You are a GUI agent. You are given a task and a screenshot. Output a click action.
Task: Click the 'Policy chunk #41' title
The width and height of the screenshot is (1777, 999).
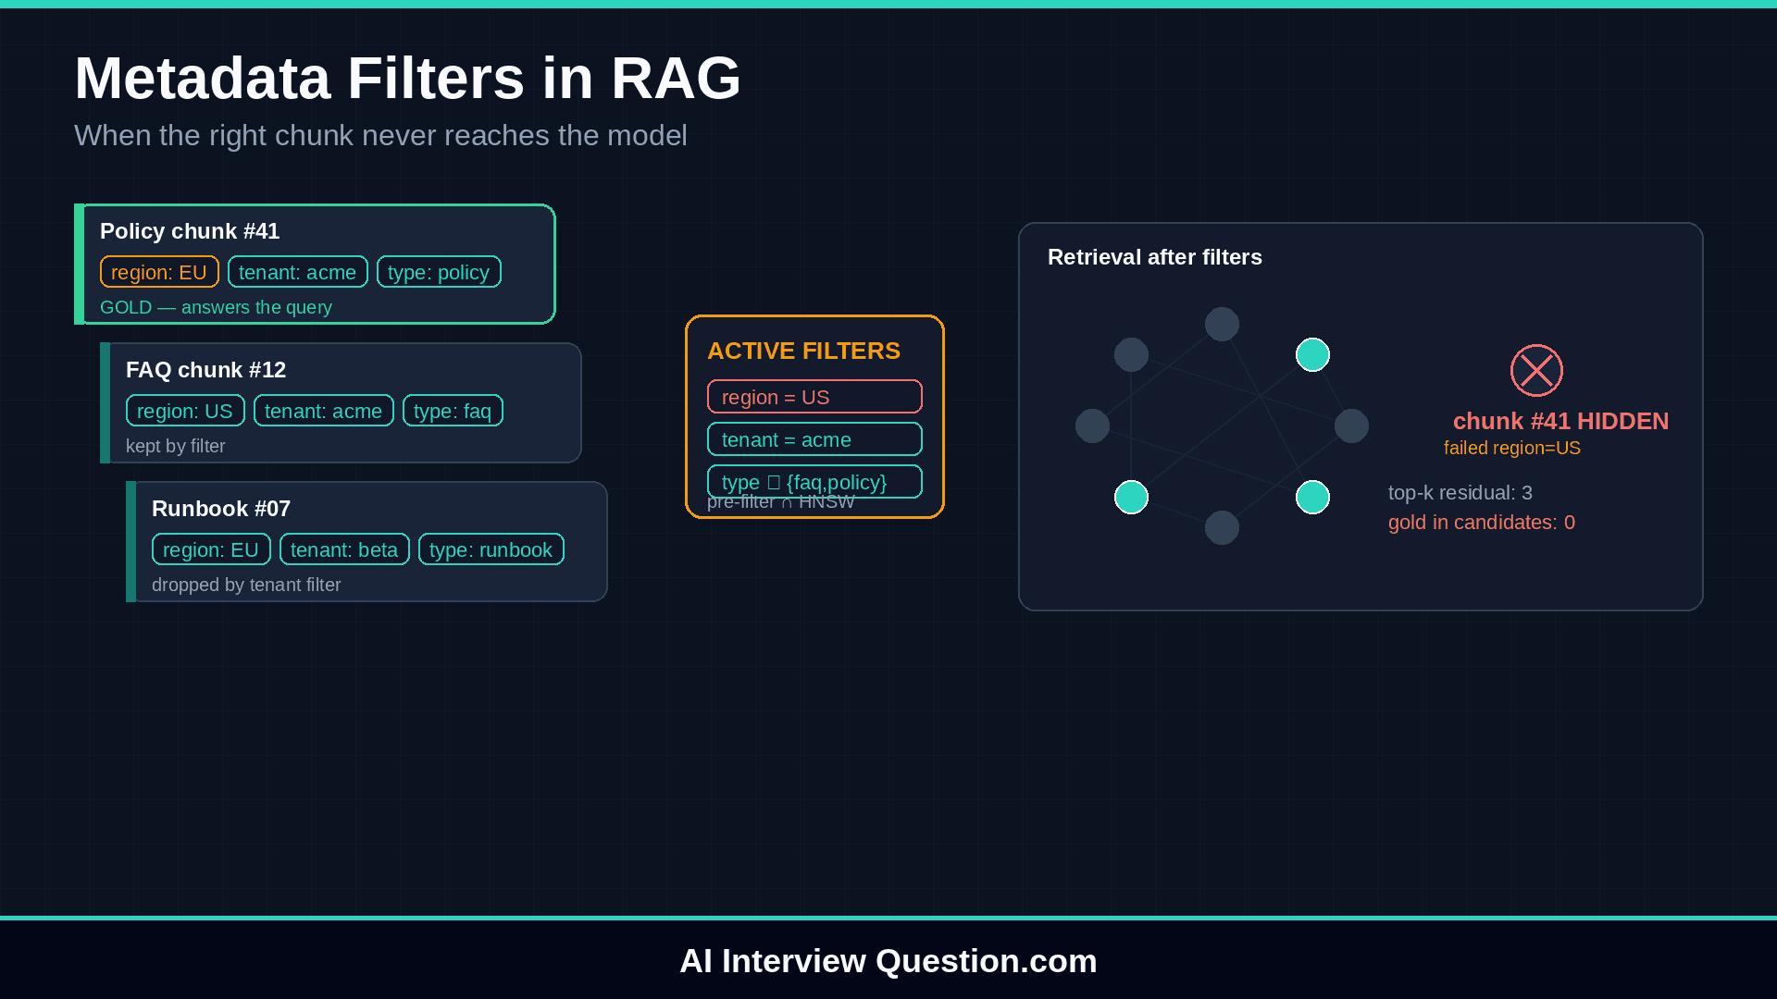(190, 231)
